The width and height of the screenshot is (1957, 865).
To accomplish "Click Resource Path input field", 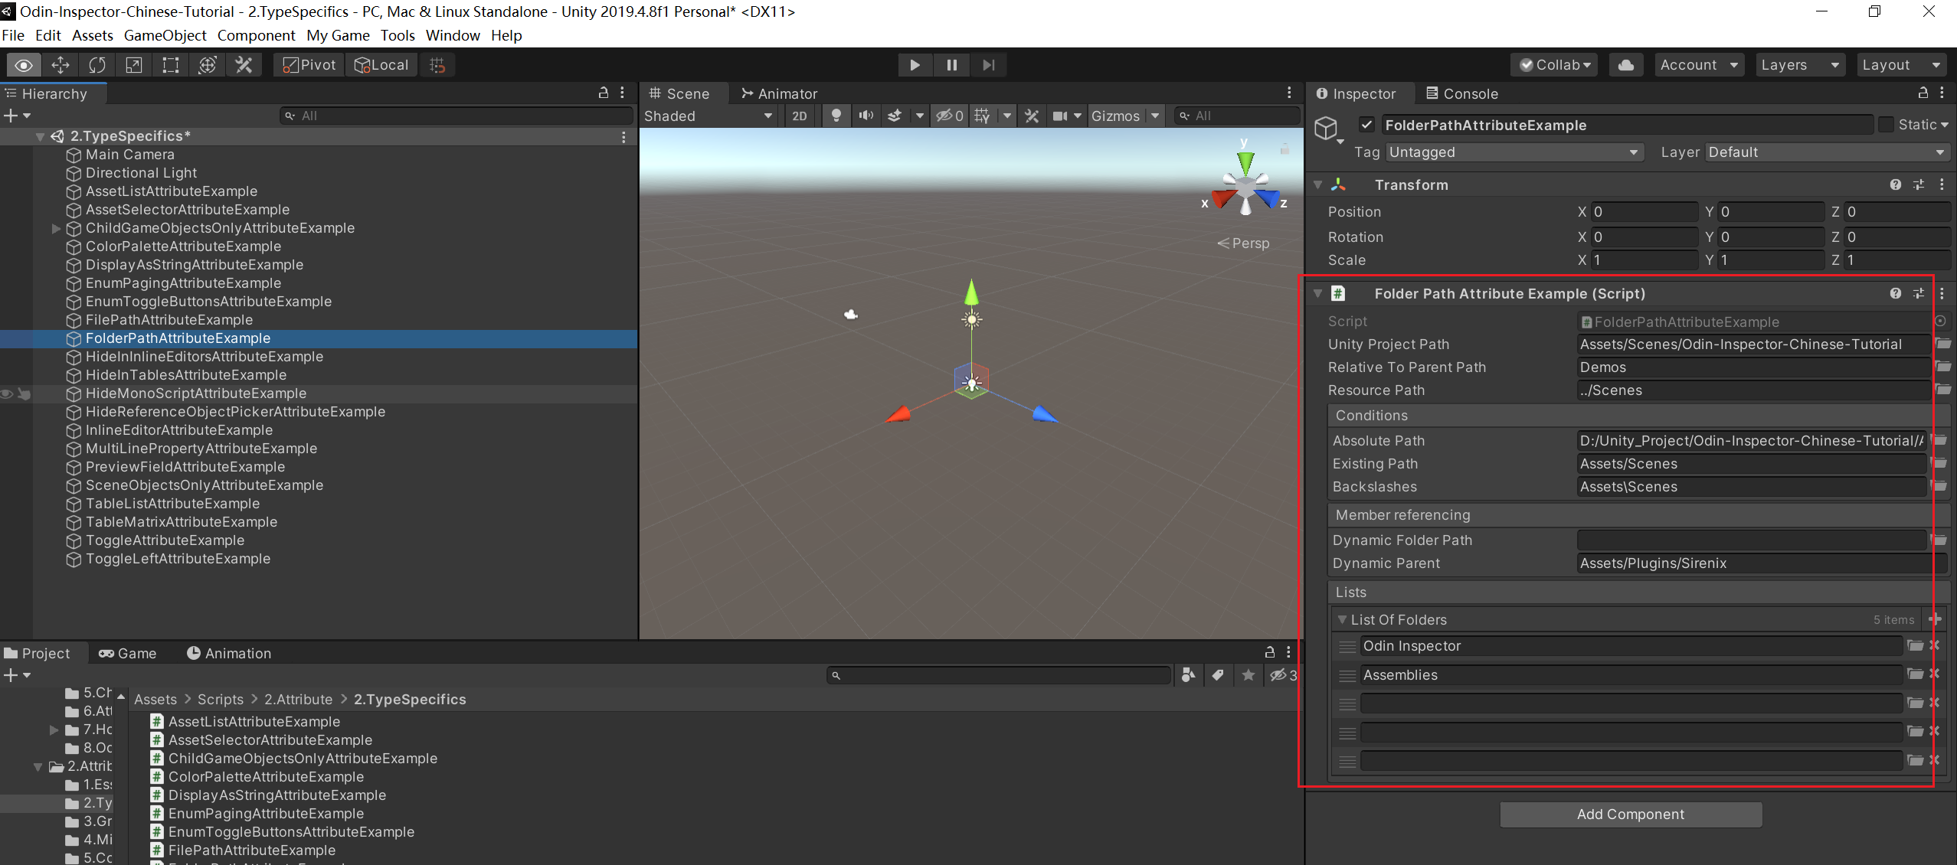I will pos(1752,390).
